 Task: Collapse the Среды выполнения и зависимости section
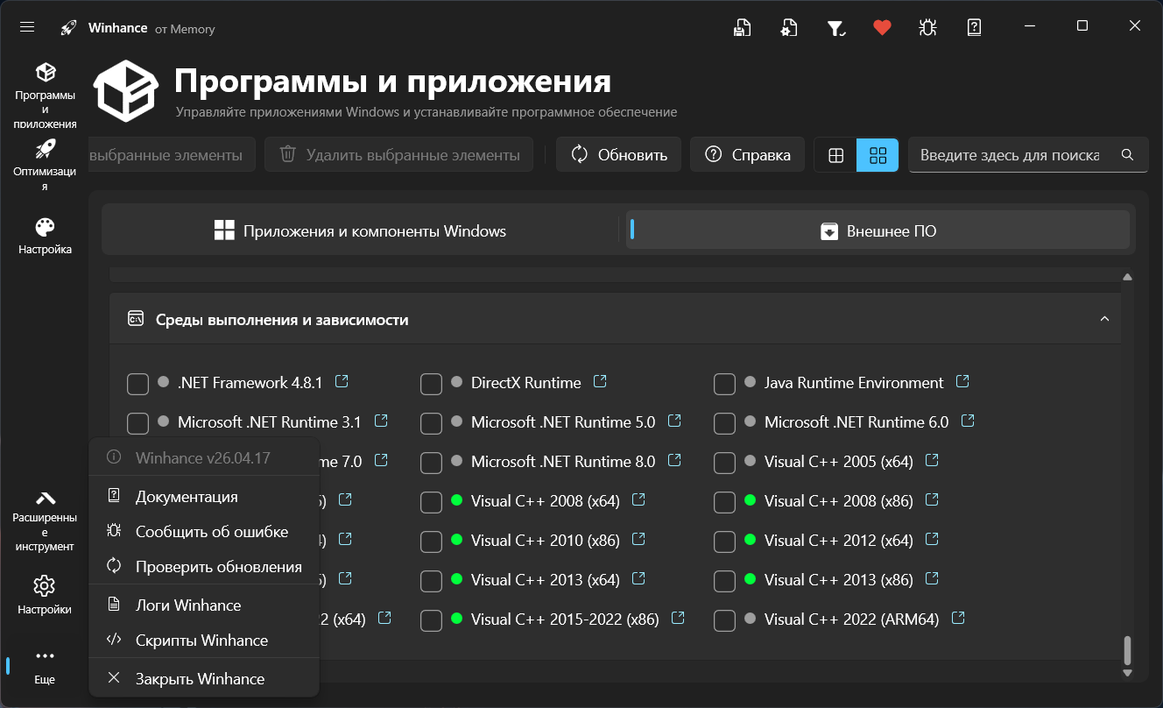[x=1104, y=319]
